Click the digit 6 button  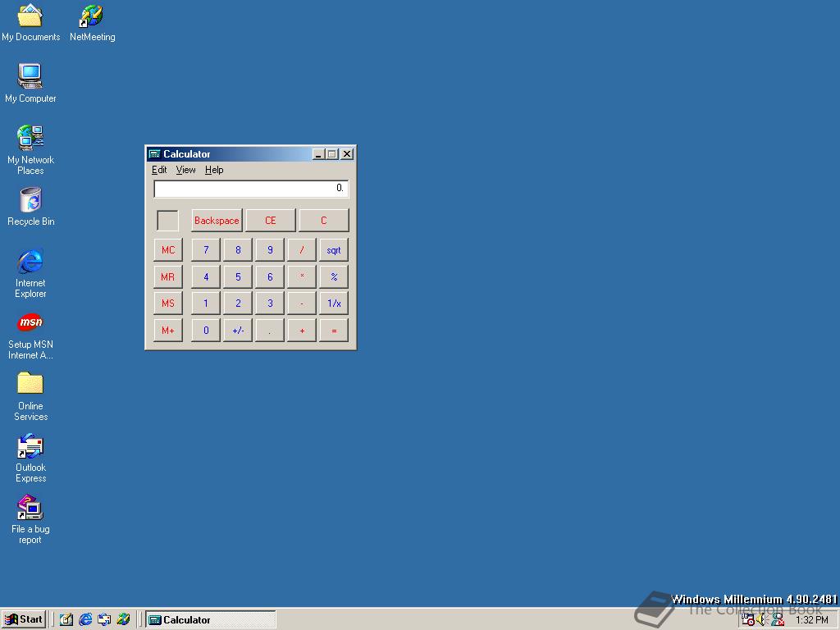tap(270, 277)
